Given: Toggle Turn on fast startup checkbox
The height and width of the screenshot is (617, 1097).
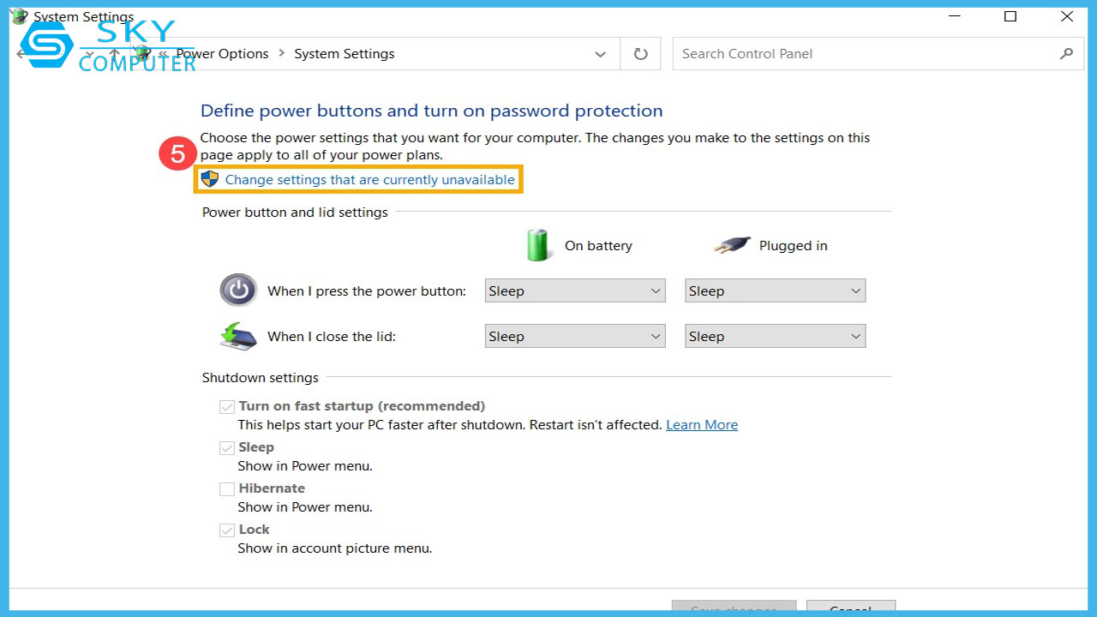Looking at the screenshot, I should 227,407.
